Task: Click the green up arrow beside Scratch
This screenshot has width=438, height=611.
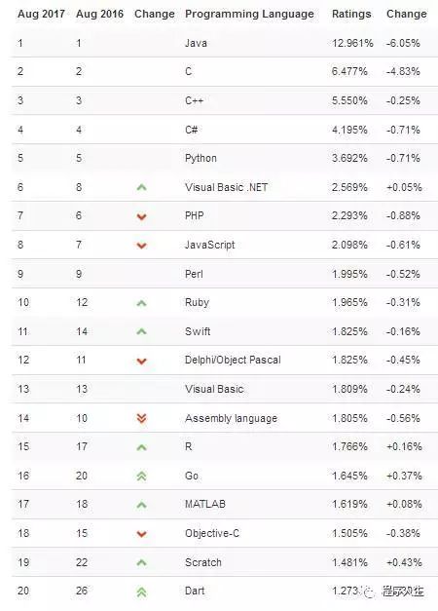Action: tap(142, 562)
